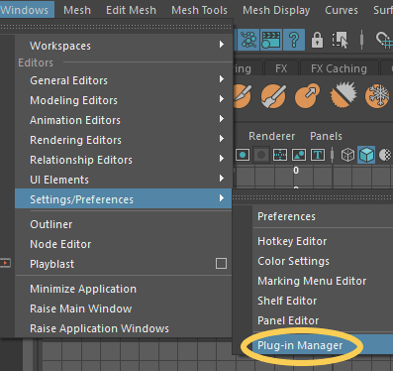Expand the Rendering Editors submenu arrow
Screen dimensions: 393x371
[222, 139]
